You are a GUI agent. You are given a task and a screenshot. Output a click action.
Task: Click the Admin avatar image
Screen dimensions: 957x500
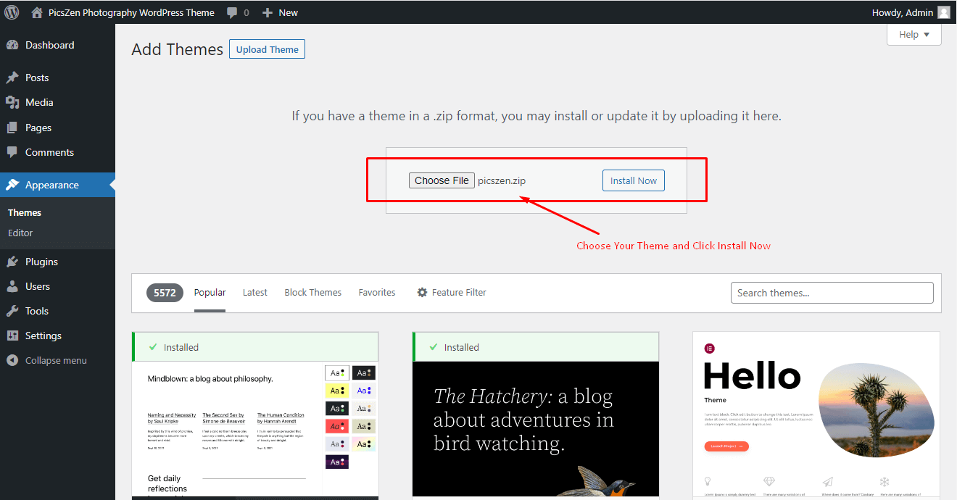click(943, 12)
